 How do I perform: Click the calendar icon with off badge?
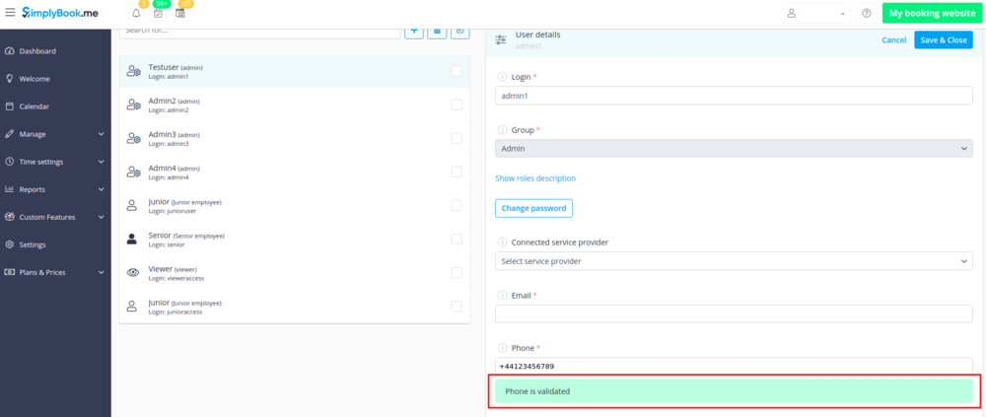180,14
